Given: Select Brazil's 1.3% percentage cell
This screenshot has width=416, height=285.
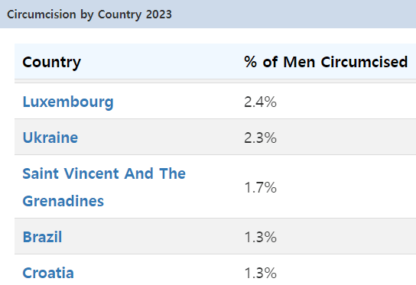Looking at the screenshot, I should click(x=260, y=237).
